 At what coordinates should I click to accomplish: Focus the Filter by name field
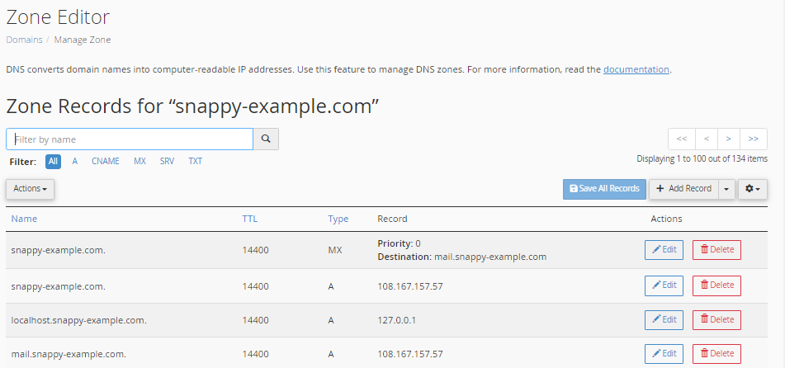coord(130,139)
